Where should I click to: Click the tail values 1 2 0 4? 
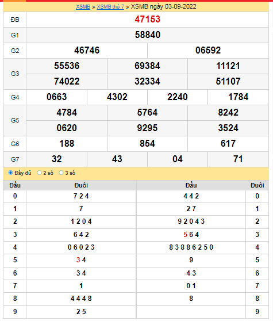81,221
